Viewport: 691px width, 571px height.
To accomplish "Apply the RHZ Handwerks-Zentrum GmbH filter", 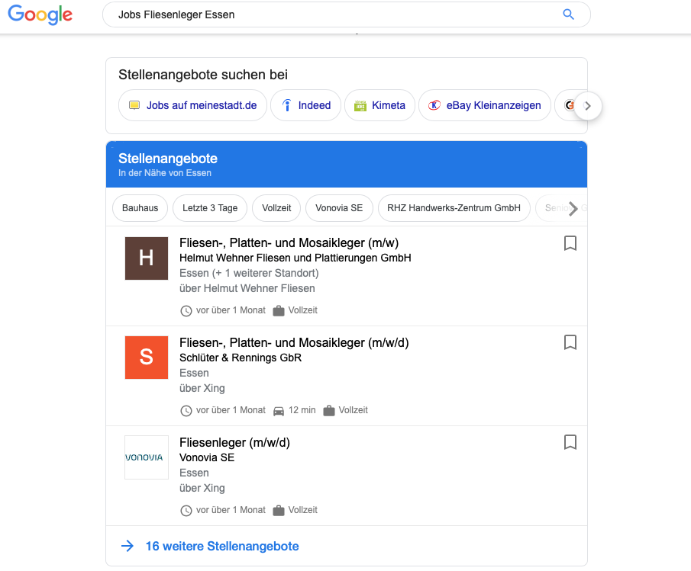I will point(454,208).
